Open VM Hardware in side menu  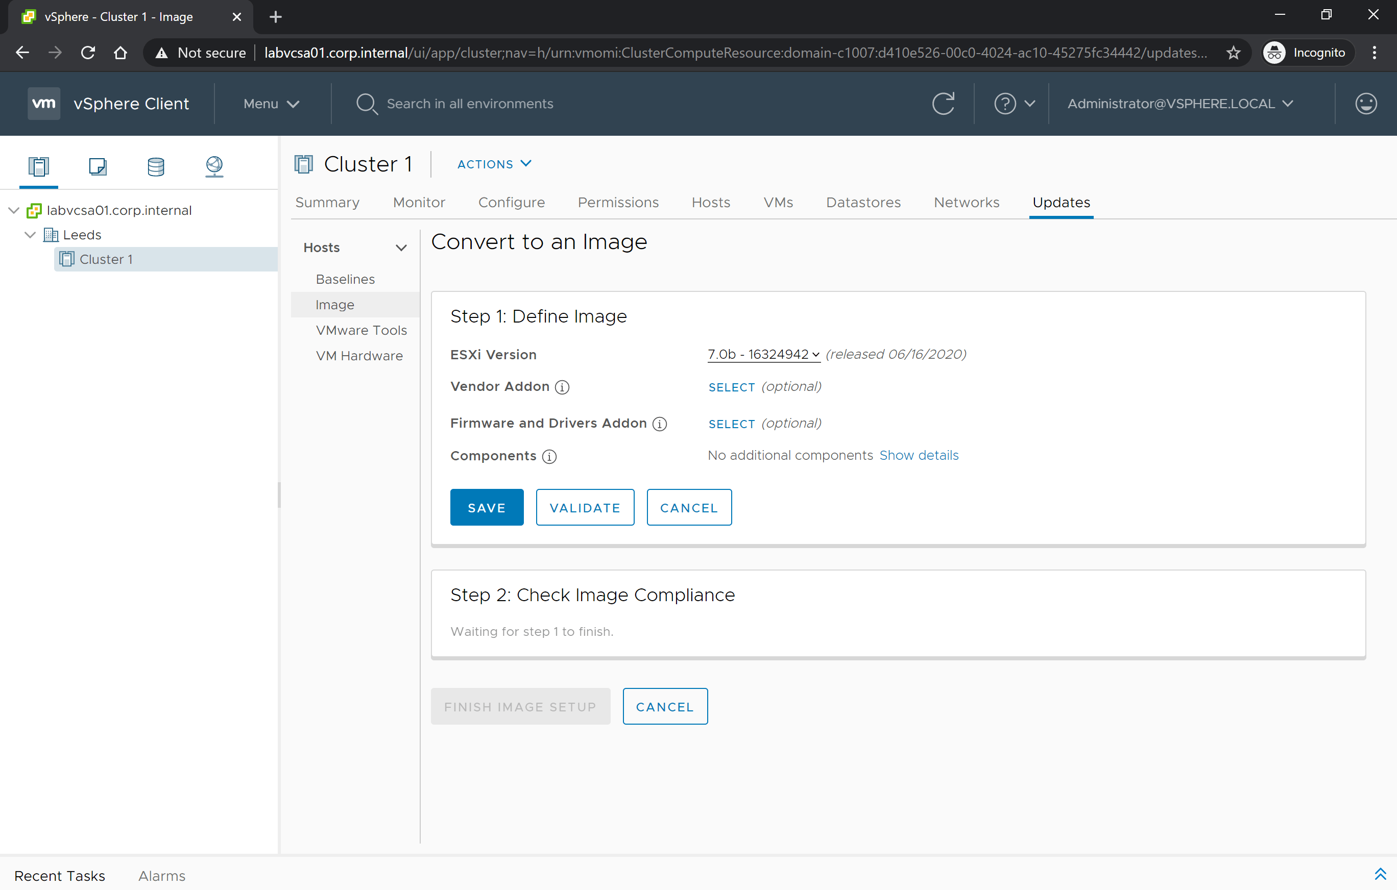(359, 356)
